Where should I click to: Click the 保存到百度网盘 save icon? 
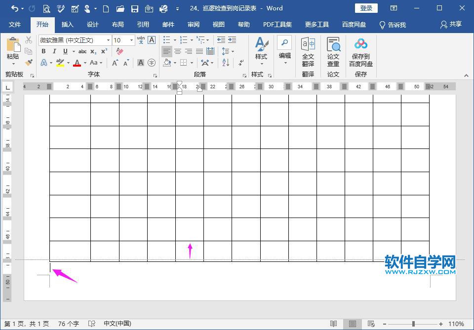click(x=360, y=51)
